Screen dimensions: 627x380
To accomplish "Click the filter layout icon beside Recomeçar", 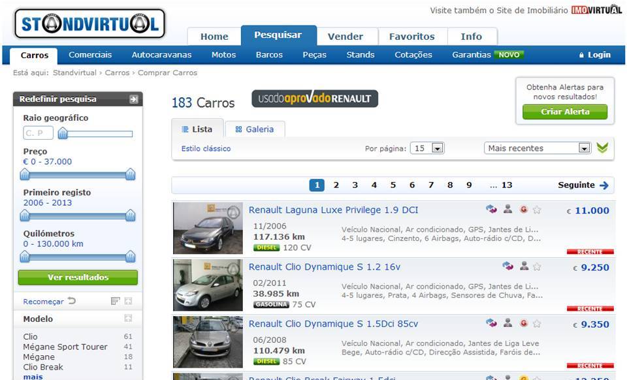I will coord(115,301).
